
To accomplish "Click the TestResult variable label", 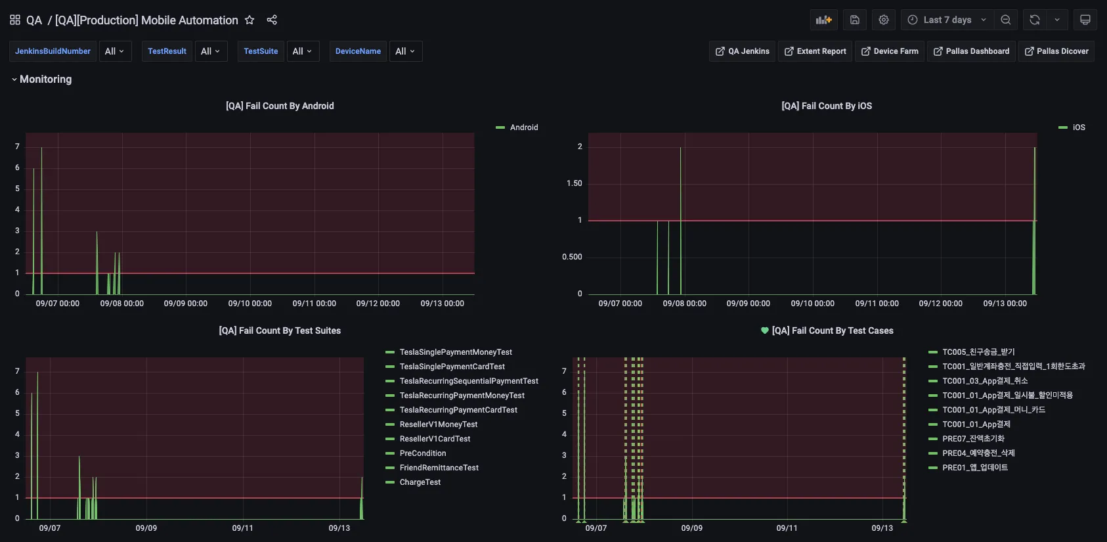I will point(167,51).
